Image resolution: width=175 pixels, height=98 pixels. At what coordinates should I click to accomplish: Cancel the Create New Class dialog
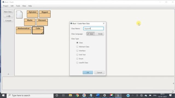pyautogui.click(x=99, y=73)
